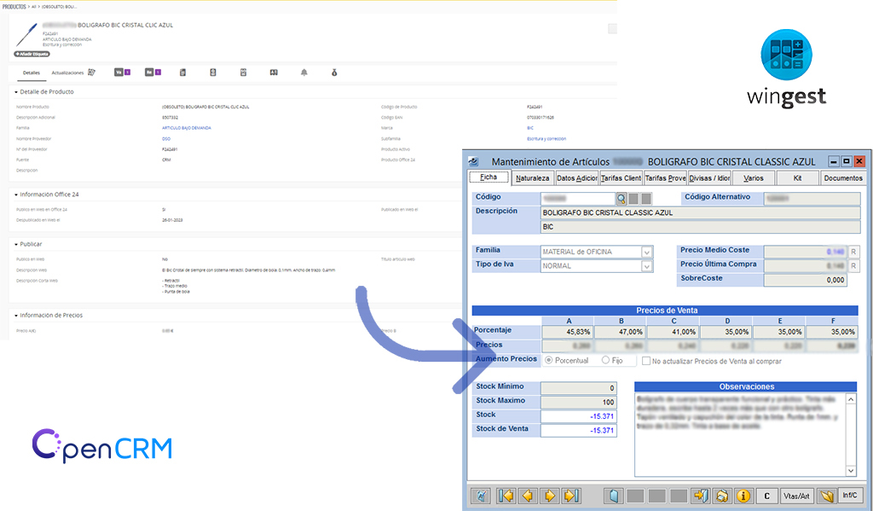Click the Re counter icon in OpenCRM
Viewport: 873px width, 511px height.
tap(153, 73)
